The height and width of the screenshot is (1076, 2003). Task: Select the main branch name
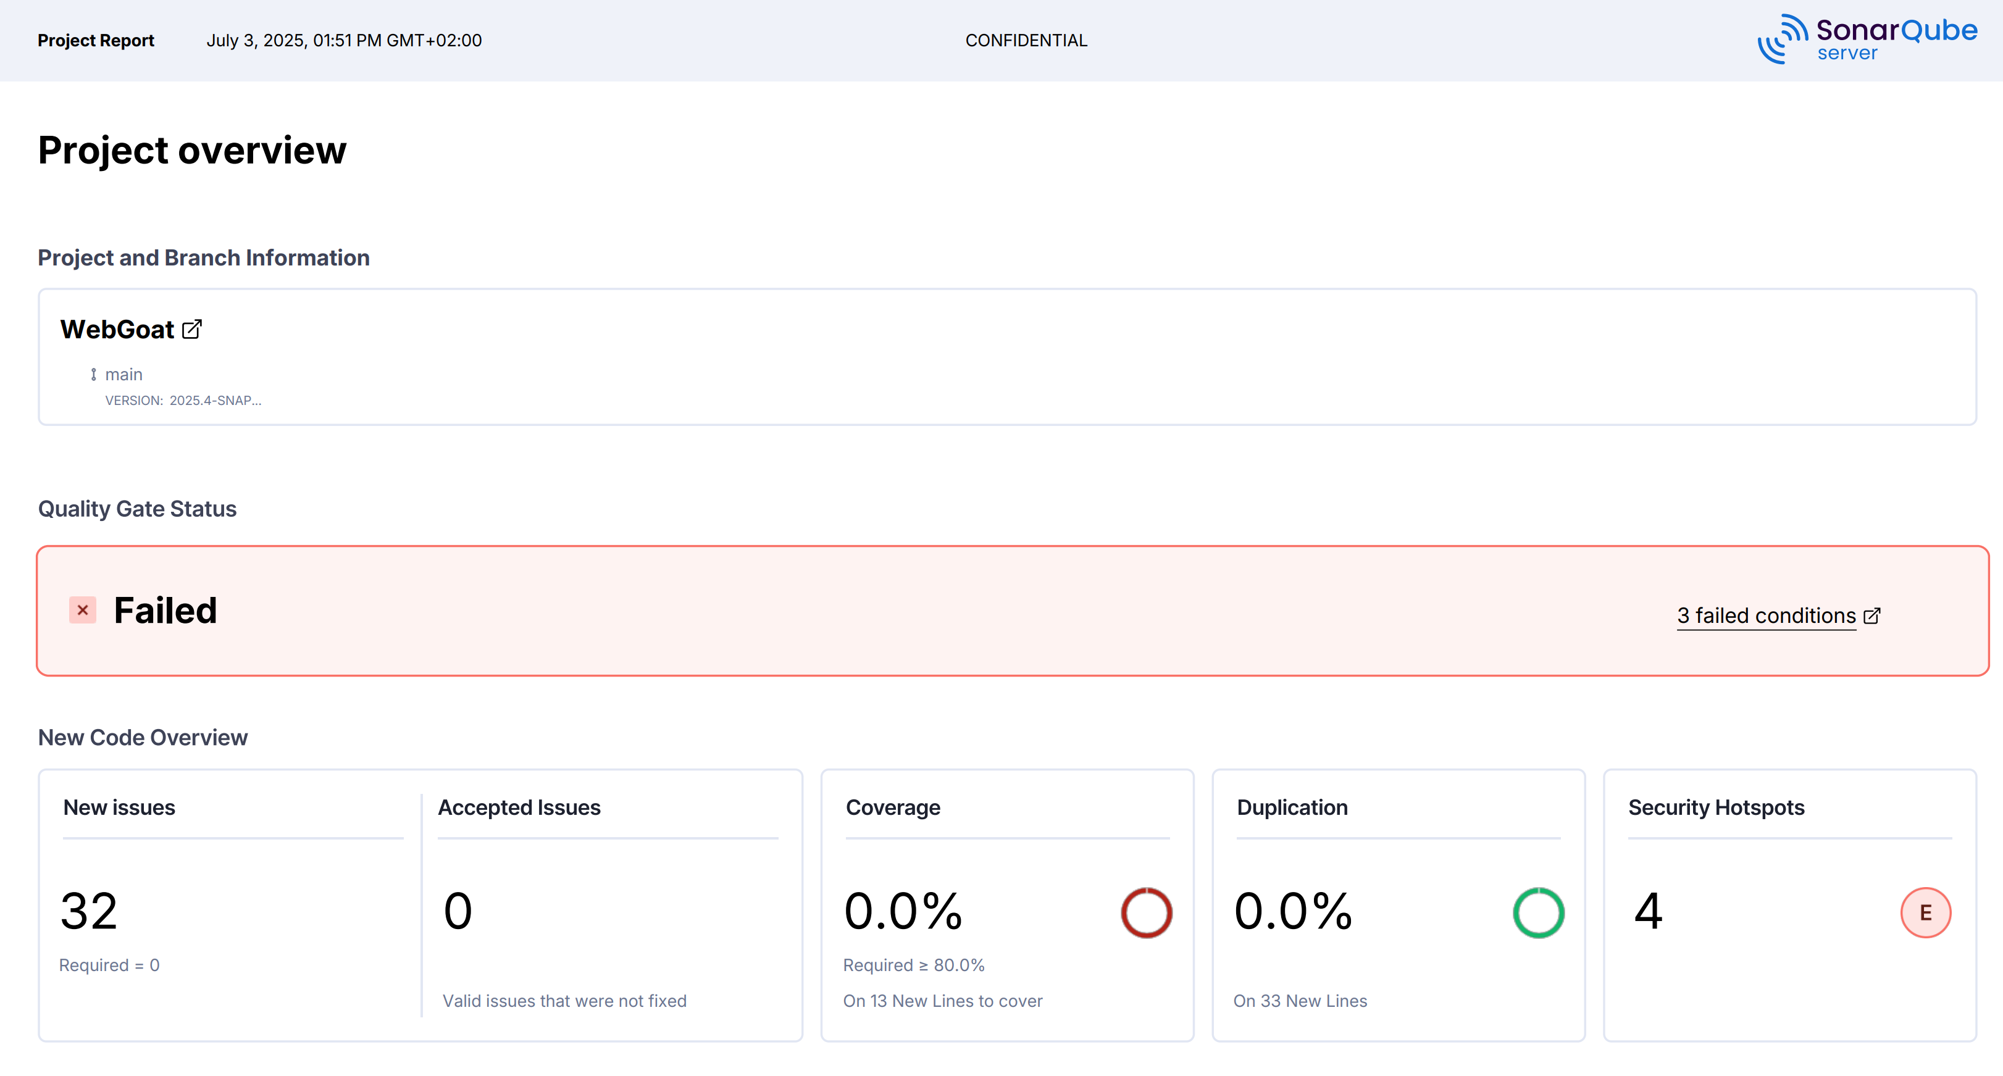pyautogui.click(x=123, y=375)
